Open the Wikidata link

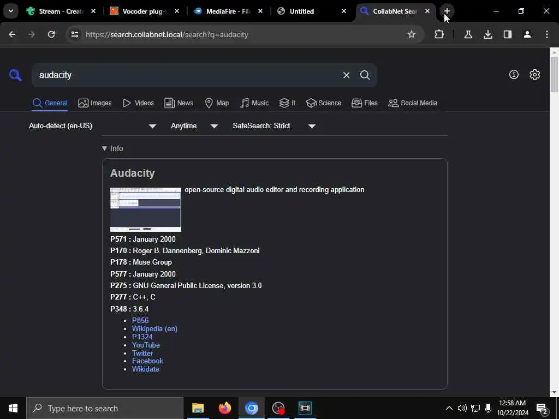click(x=145, y=369)
